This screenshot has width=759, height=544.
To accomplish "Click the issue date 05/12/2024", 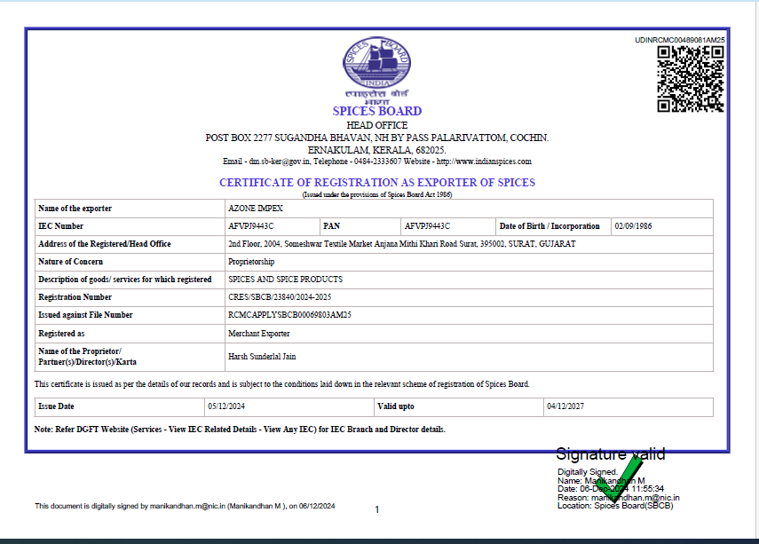I will pos(226,406).
